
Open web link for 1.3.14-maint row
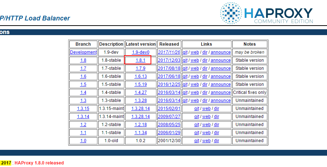pos(206,117)
